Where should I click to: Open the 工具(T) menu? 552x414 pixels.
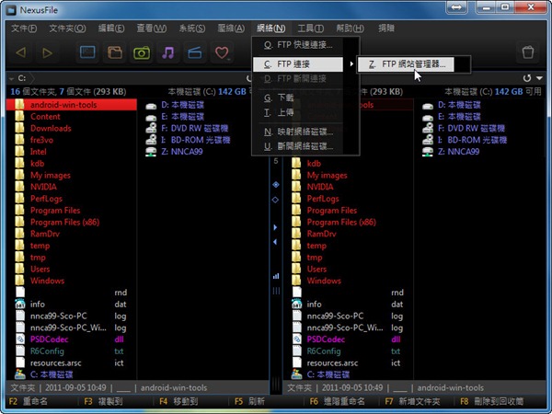click(310, 28)
